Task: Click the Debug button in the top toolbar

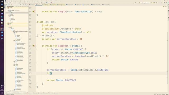Action: click(x=153, y=3)
